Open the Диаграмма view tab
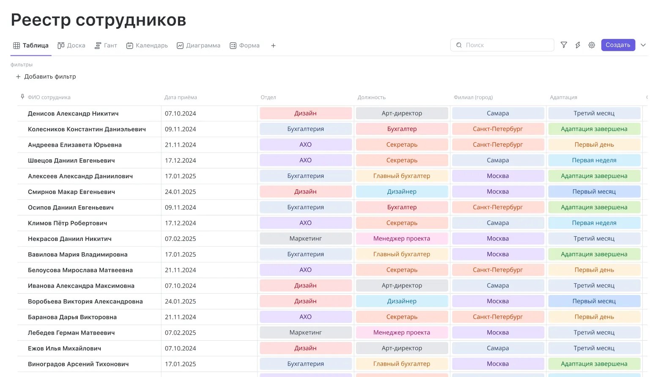Image resolution: width=658 pixels, height=377 pixels. [x=198, y=45]
